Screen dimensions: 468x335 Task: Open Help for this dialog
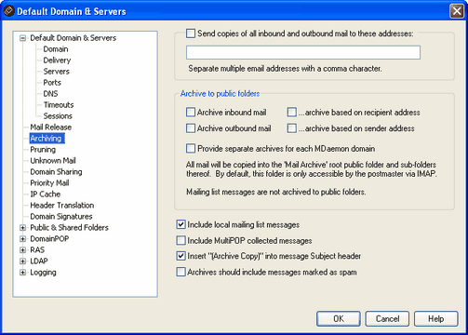(436, 318)
